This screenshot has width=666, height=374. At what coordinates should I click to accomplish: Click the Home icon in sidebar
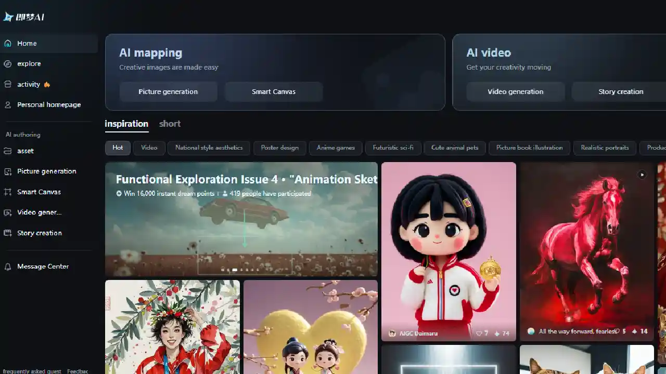tap(8, 44)
